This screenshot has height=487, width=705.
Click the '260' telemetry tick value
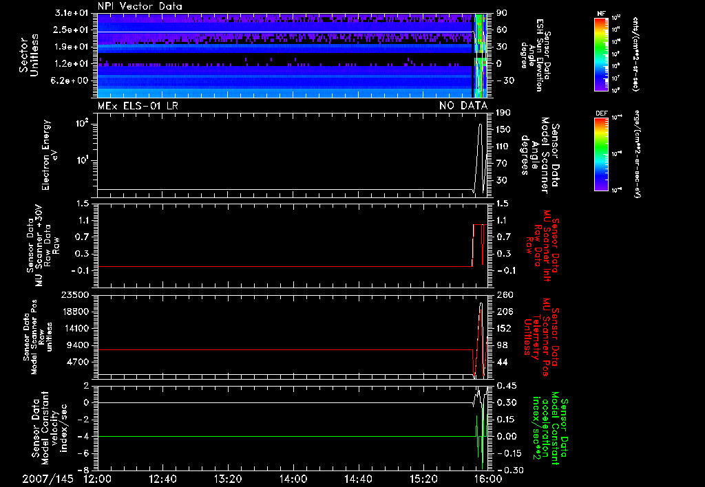click(x=505, y=294)
